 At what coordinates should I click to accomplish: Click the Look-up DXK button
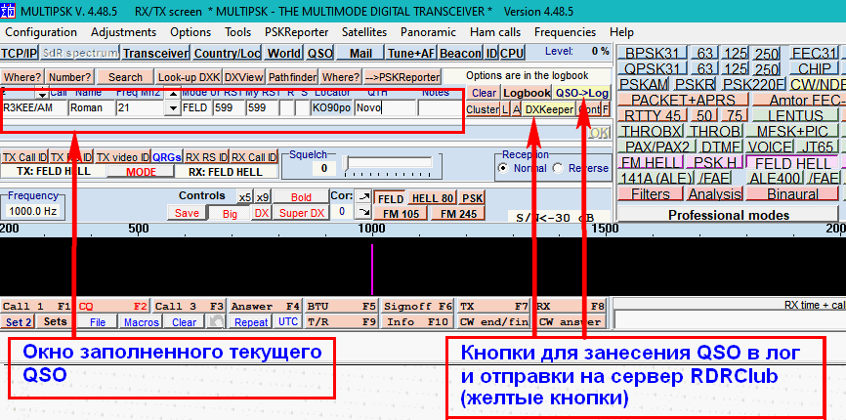click(x=189, y=76)
